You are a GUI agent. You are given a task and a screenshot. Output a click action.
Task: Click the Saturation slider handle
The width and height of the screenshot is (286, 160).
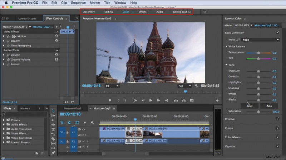[258, 112]
